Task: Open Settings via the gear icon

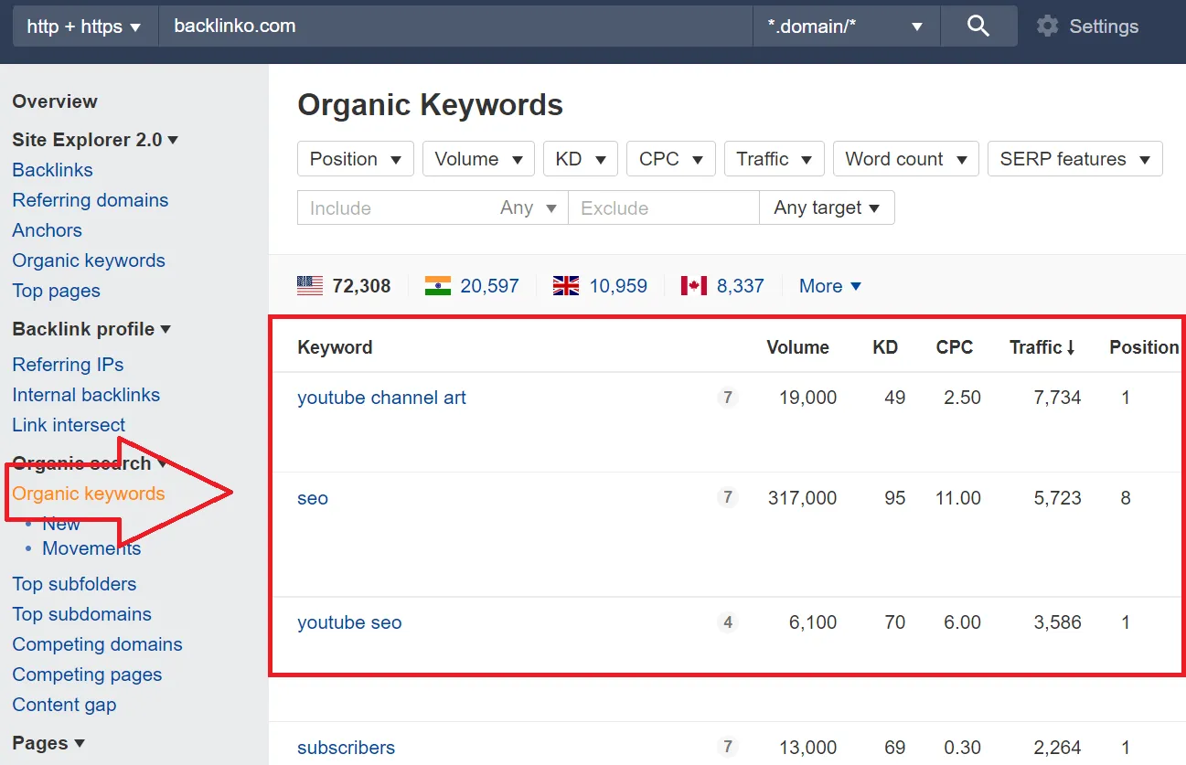Action: pos(1047,27)
